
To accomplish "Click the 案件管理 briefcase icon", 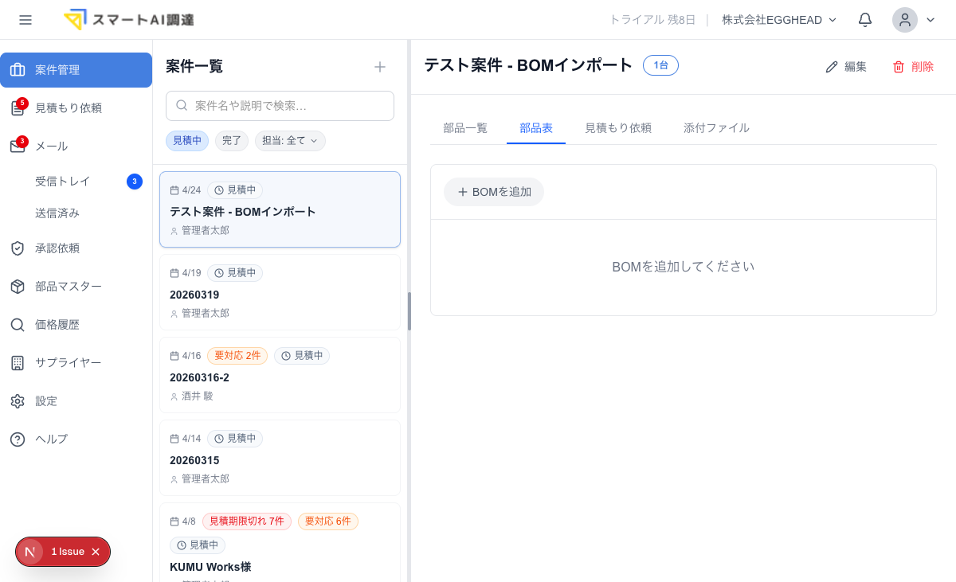I will pos(18,70).
